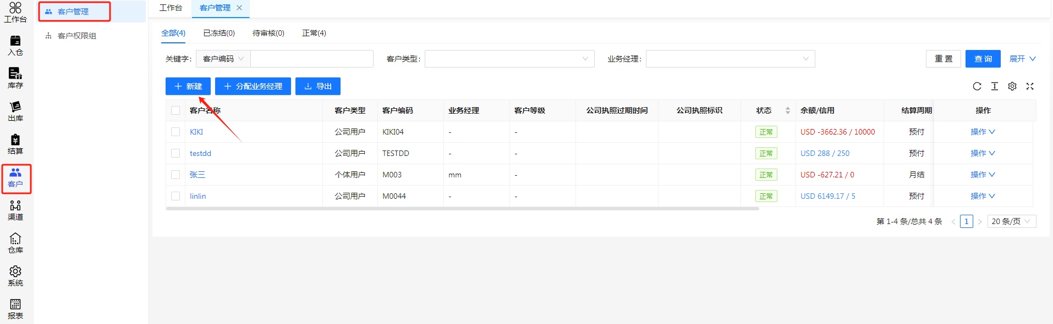Open the 渠道 channel sidebar icon

tap(15, 210)
